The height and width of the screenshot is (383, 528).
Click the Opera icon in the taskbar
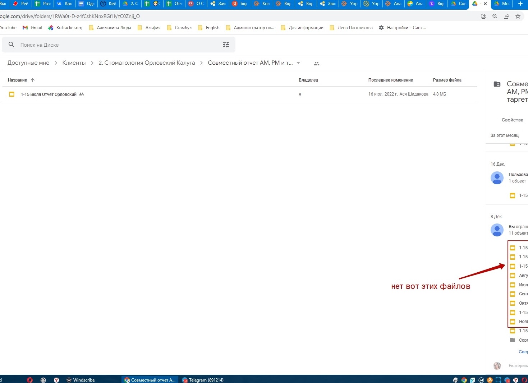pos(30,380)
